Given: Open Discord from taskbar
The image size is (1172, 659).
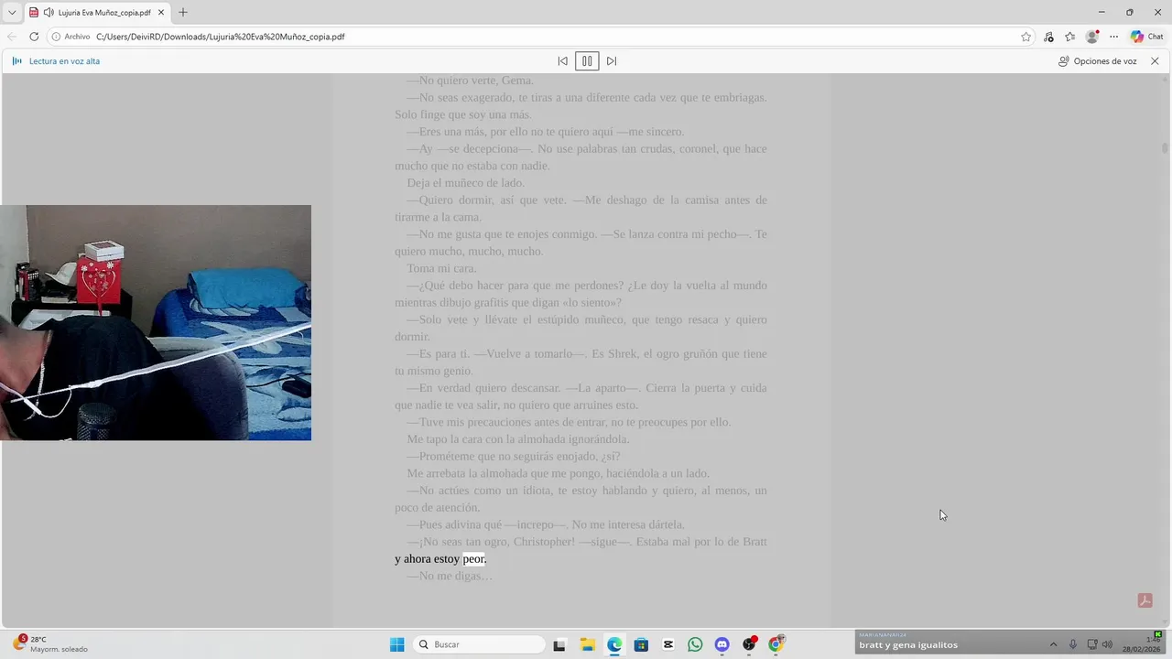Looking at the screenshot, I should pos(722,644).
